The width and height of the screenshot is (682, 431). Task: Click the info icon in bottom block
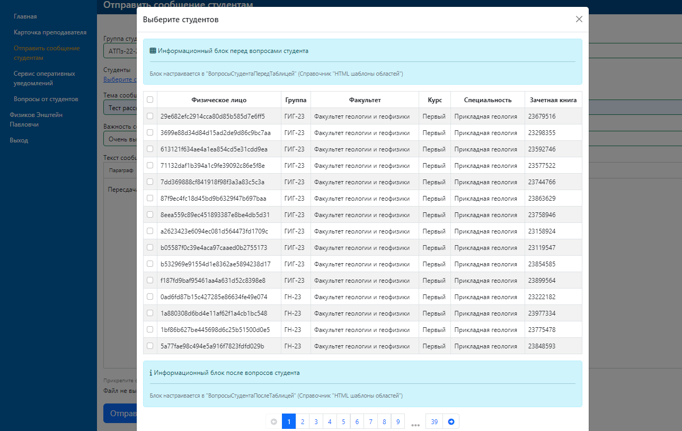(x=150, y=373)
